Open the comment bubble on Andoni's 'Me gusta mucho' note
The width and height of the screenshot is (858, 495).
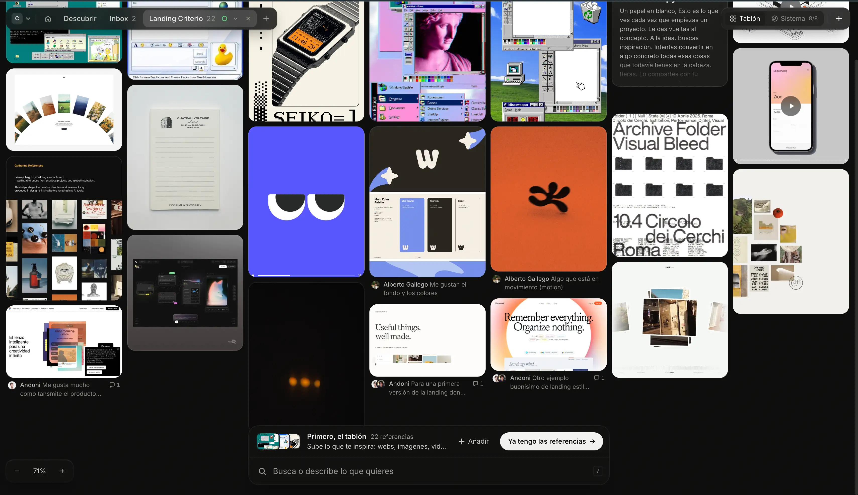(114, 385)
